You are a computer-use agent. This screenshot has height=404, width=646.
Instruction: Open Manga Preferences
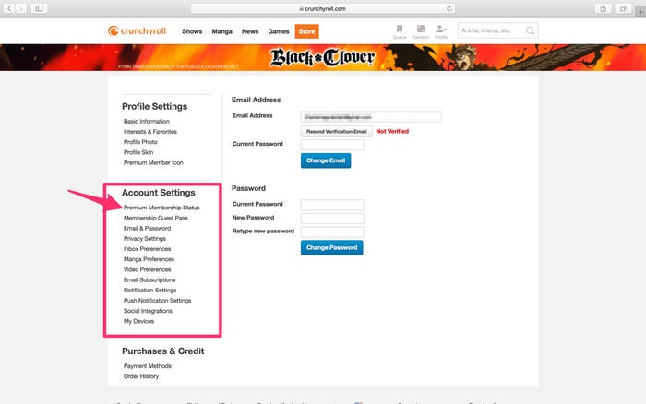point(149,258)
